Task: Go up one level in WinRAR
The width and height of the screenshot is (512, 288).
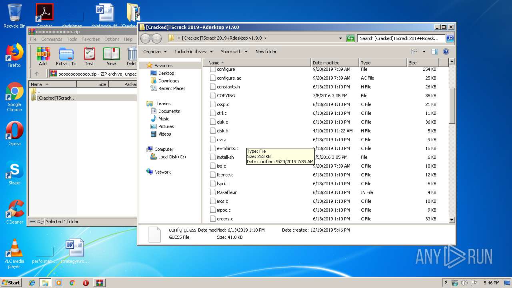Action: [37, 74]
